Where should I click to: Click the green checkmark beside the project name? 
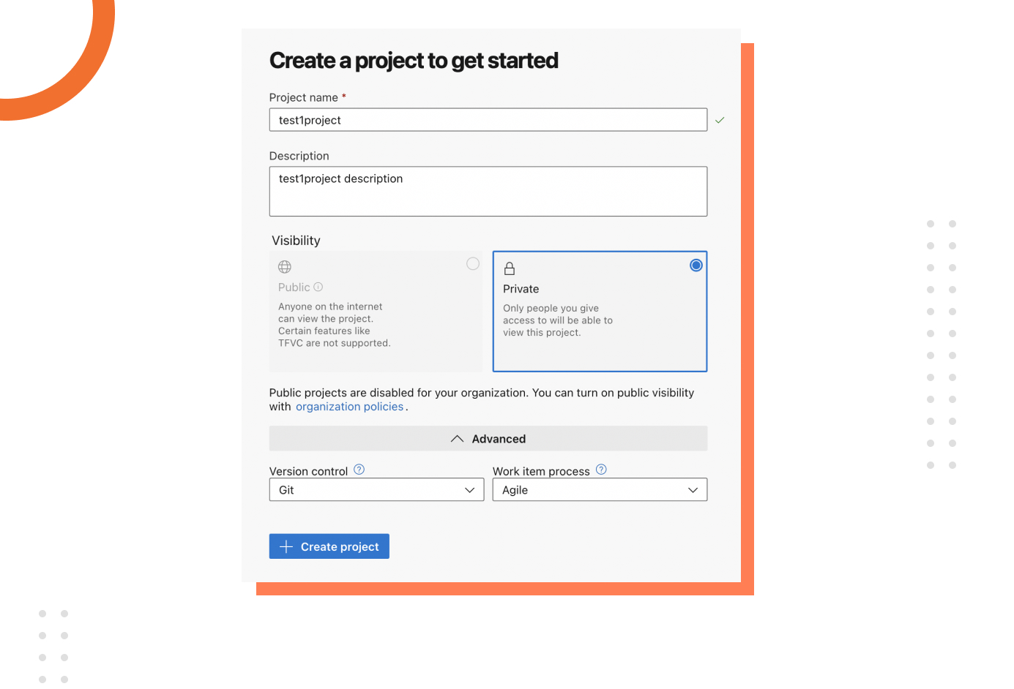point(719,120)
